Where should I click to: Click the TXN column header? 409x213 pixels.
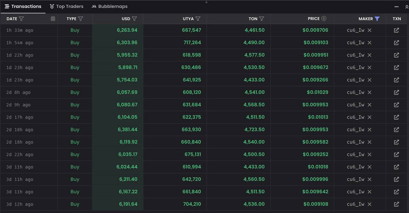tap(397, 19)
